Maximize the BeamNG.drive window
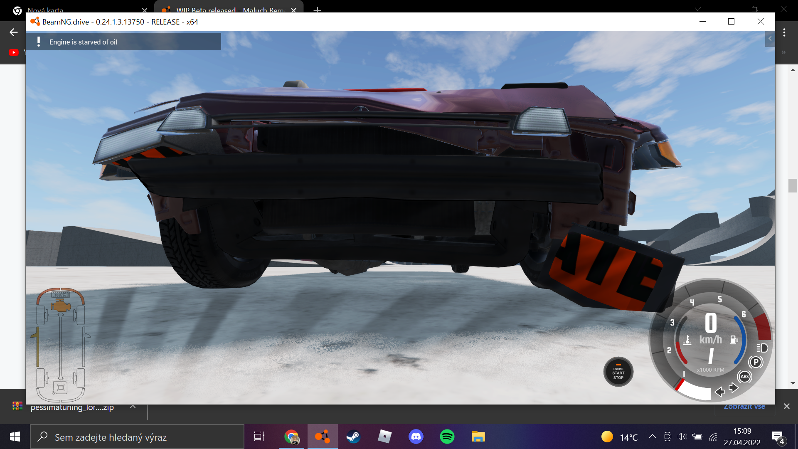 coord(731,22)
